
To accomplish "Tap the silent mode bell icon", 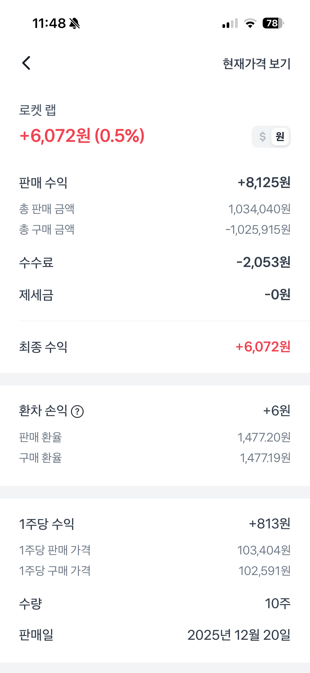I will pyautogui.click(x=74, y=23).
